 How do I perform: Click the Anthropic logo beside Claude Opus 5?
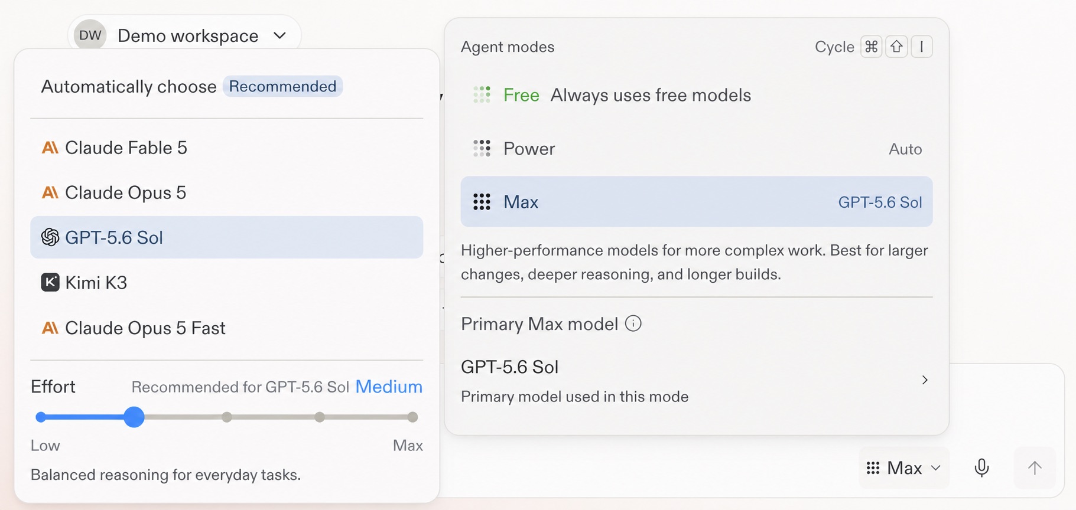[50, 192]
